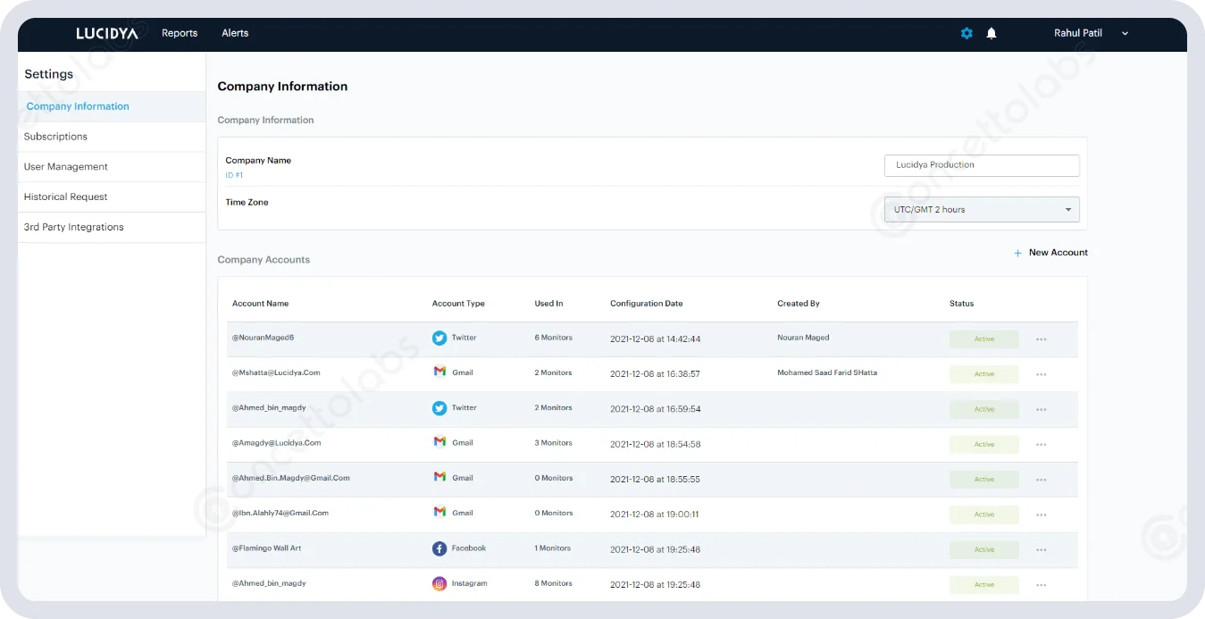Open the notifications bell
The width and height of the screenshot is (1205, 619).
point(991,33)
